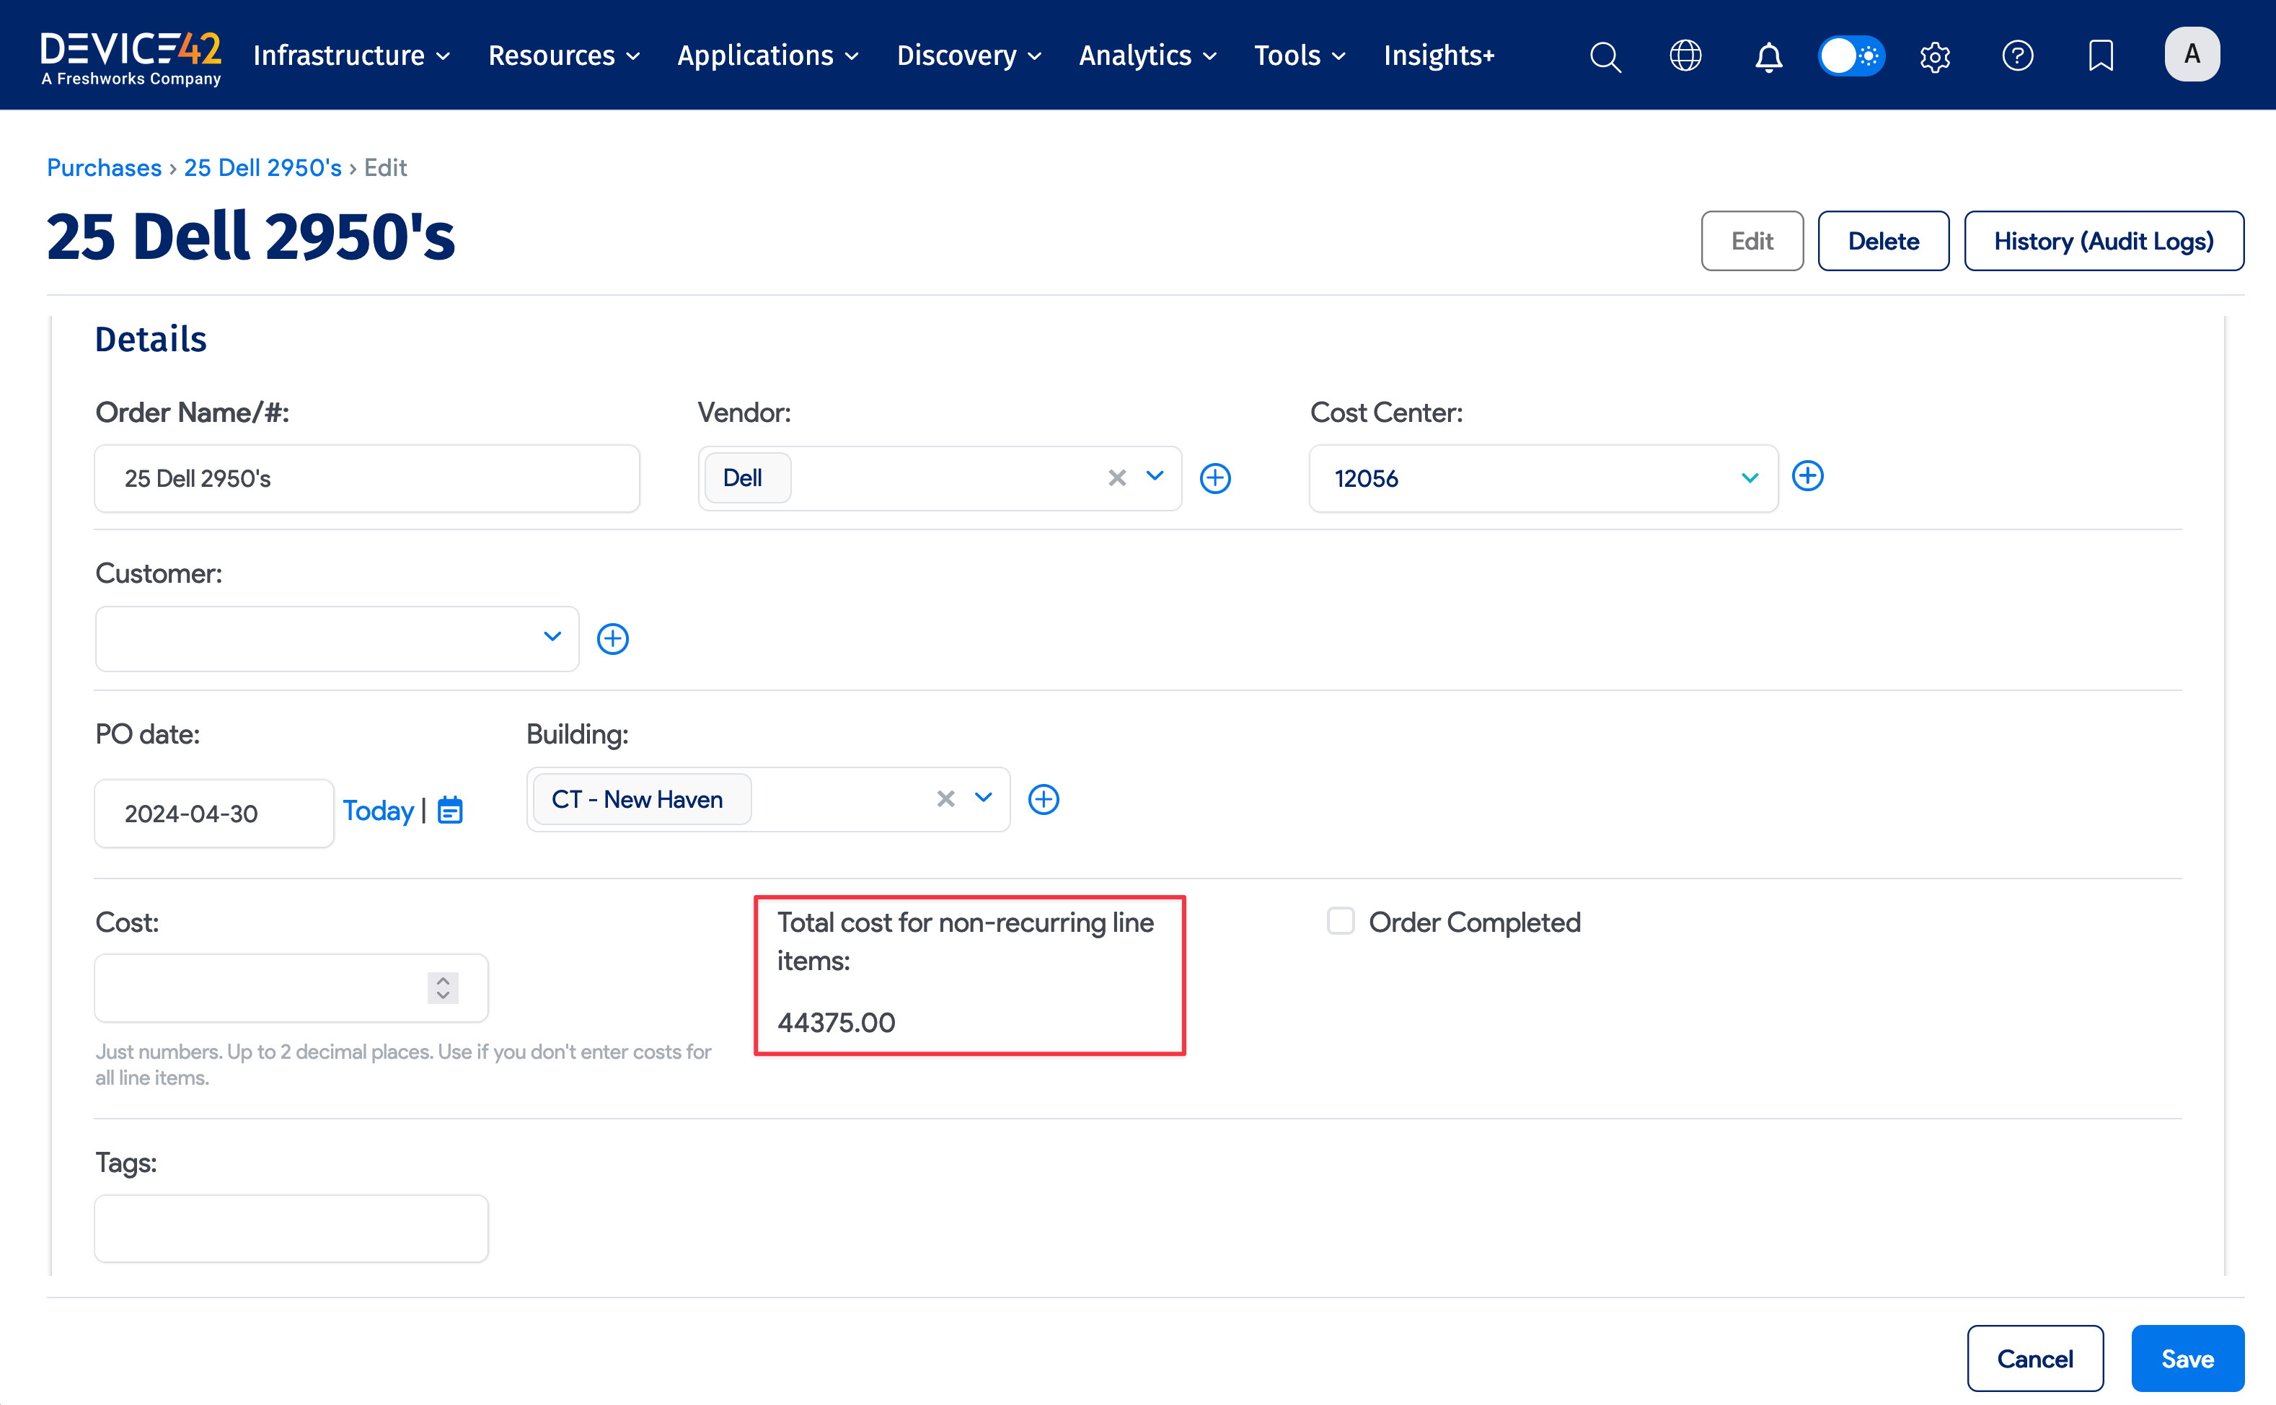The image size is (2276, 1405).
Task: Toggle the light/dark theme switch
Action: tap(1851, 56)
